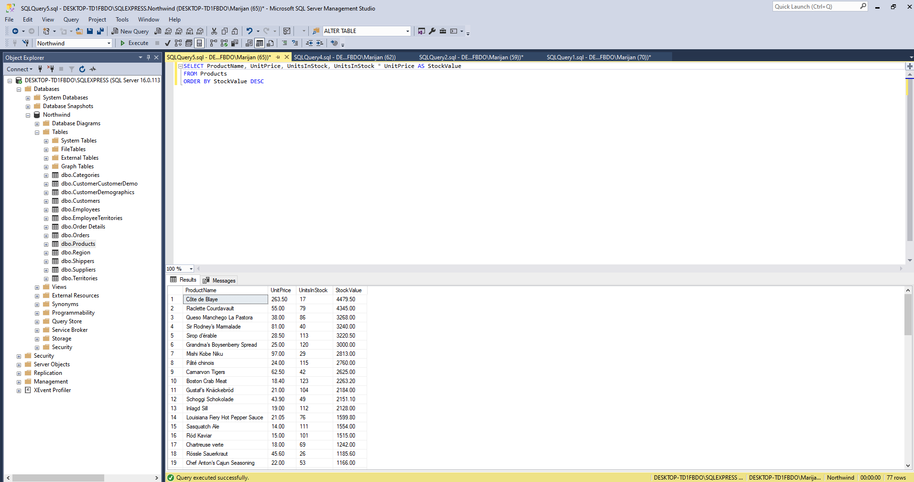Click the New Query button

(130, 31)
